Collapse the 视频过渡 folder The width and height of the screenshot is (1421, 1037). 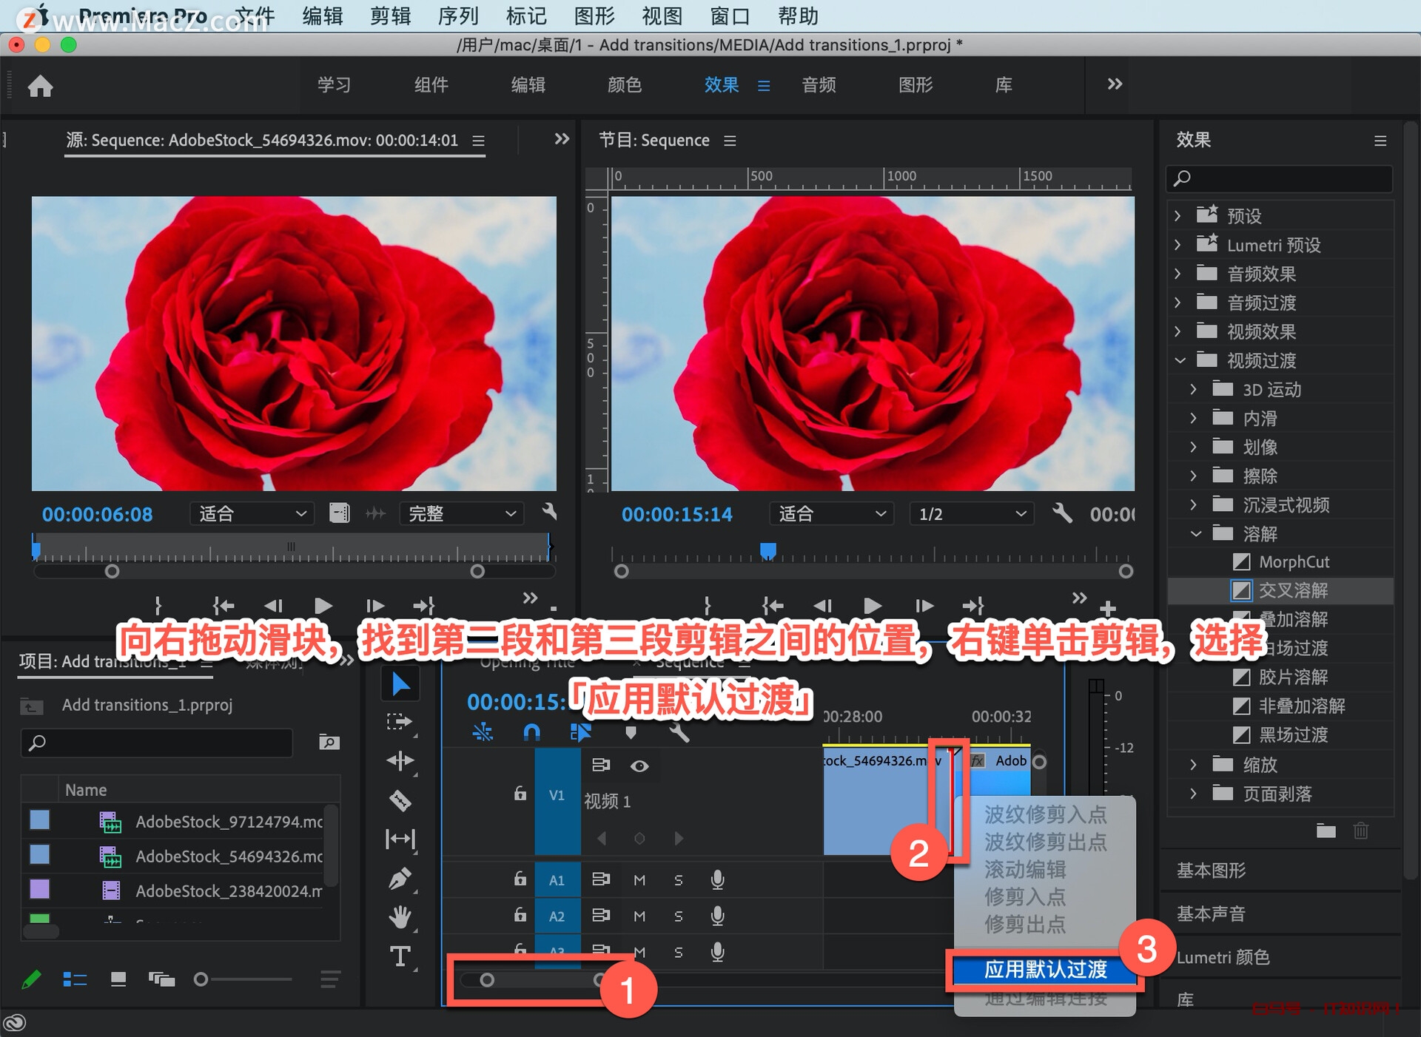[x=1180, y=360]
